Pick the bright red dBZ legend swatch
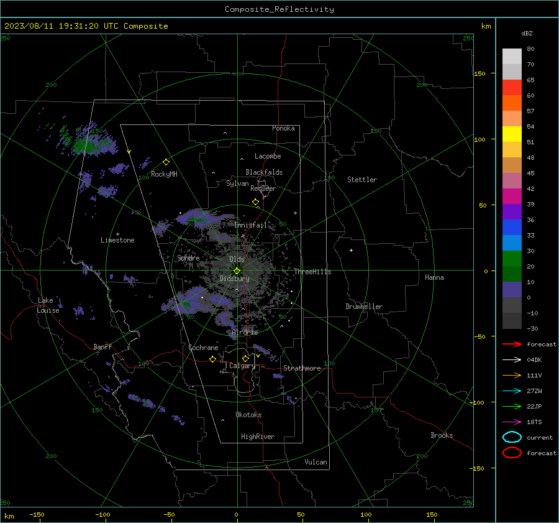Image resolution: width=559 pixels, height=523 pixels. (x=512, y=88)
